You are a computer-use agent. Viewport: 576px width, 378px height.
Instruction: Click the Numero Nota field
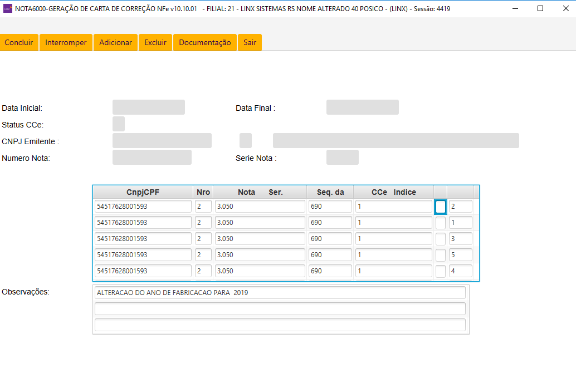pyautogui.click(x=152, y=158)
